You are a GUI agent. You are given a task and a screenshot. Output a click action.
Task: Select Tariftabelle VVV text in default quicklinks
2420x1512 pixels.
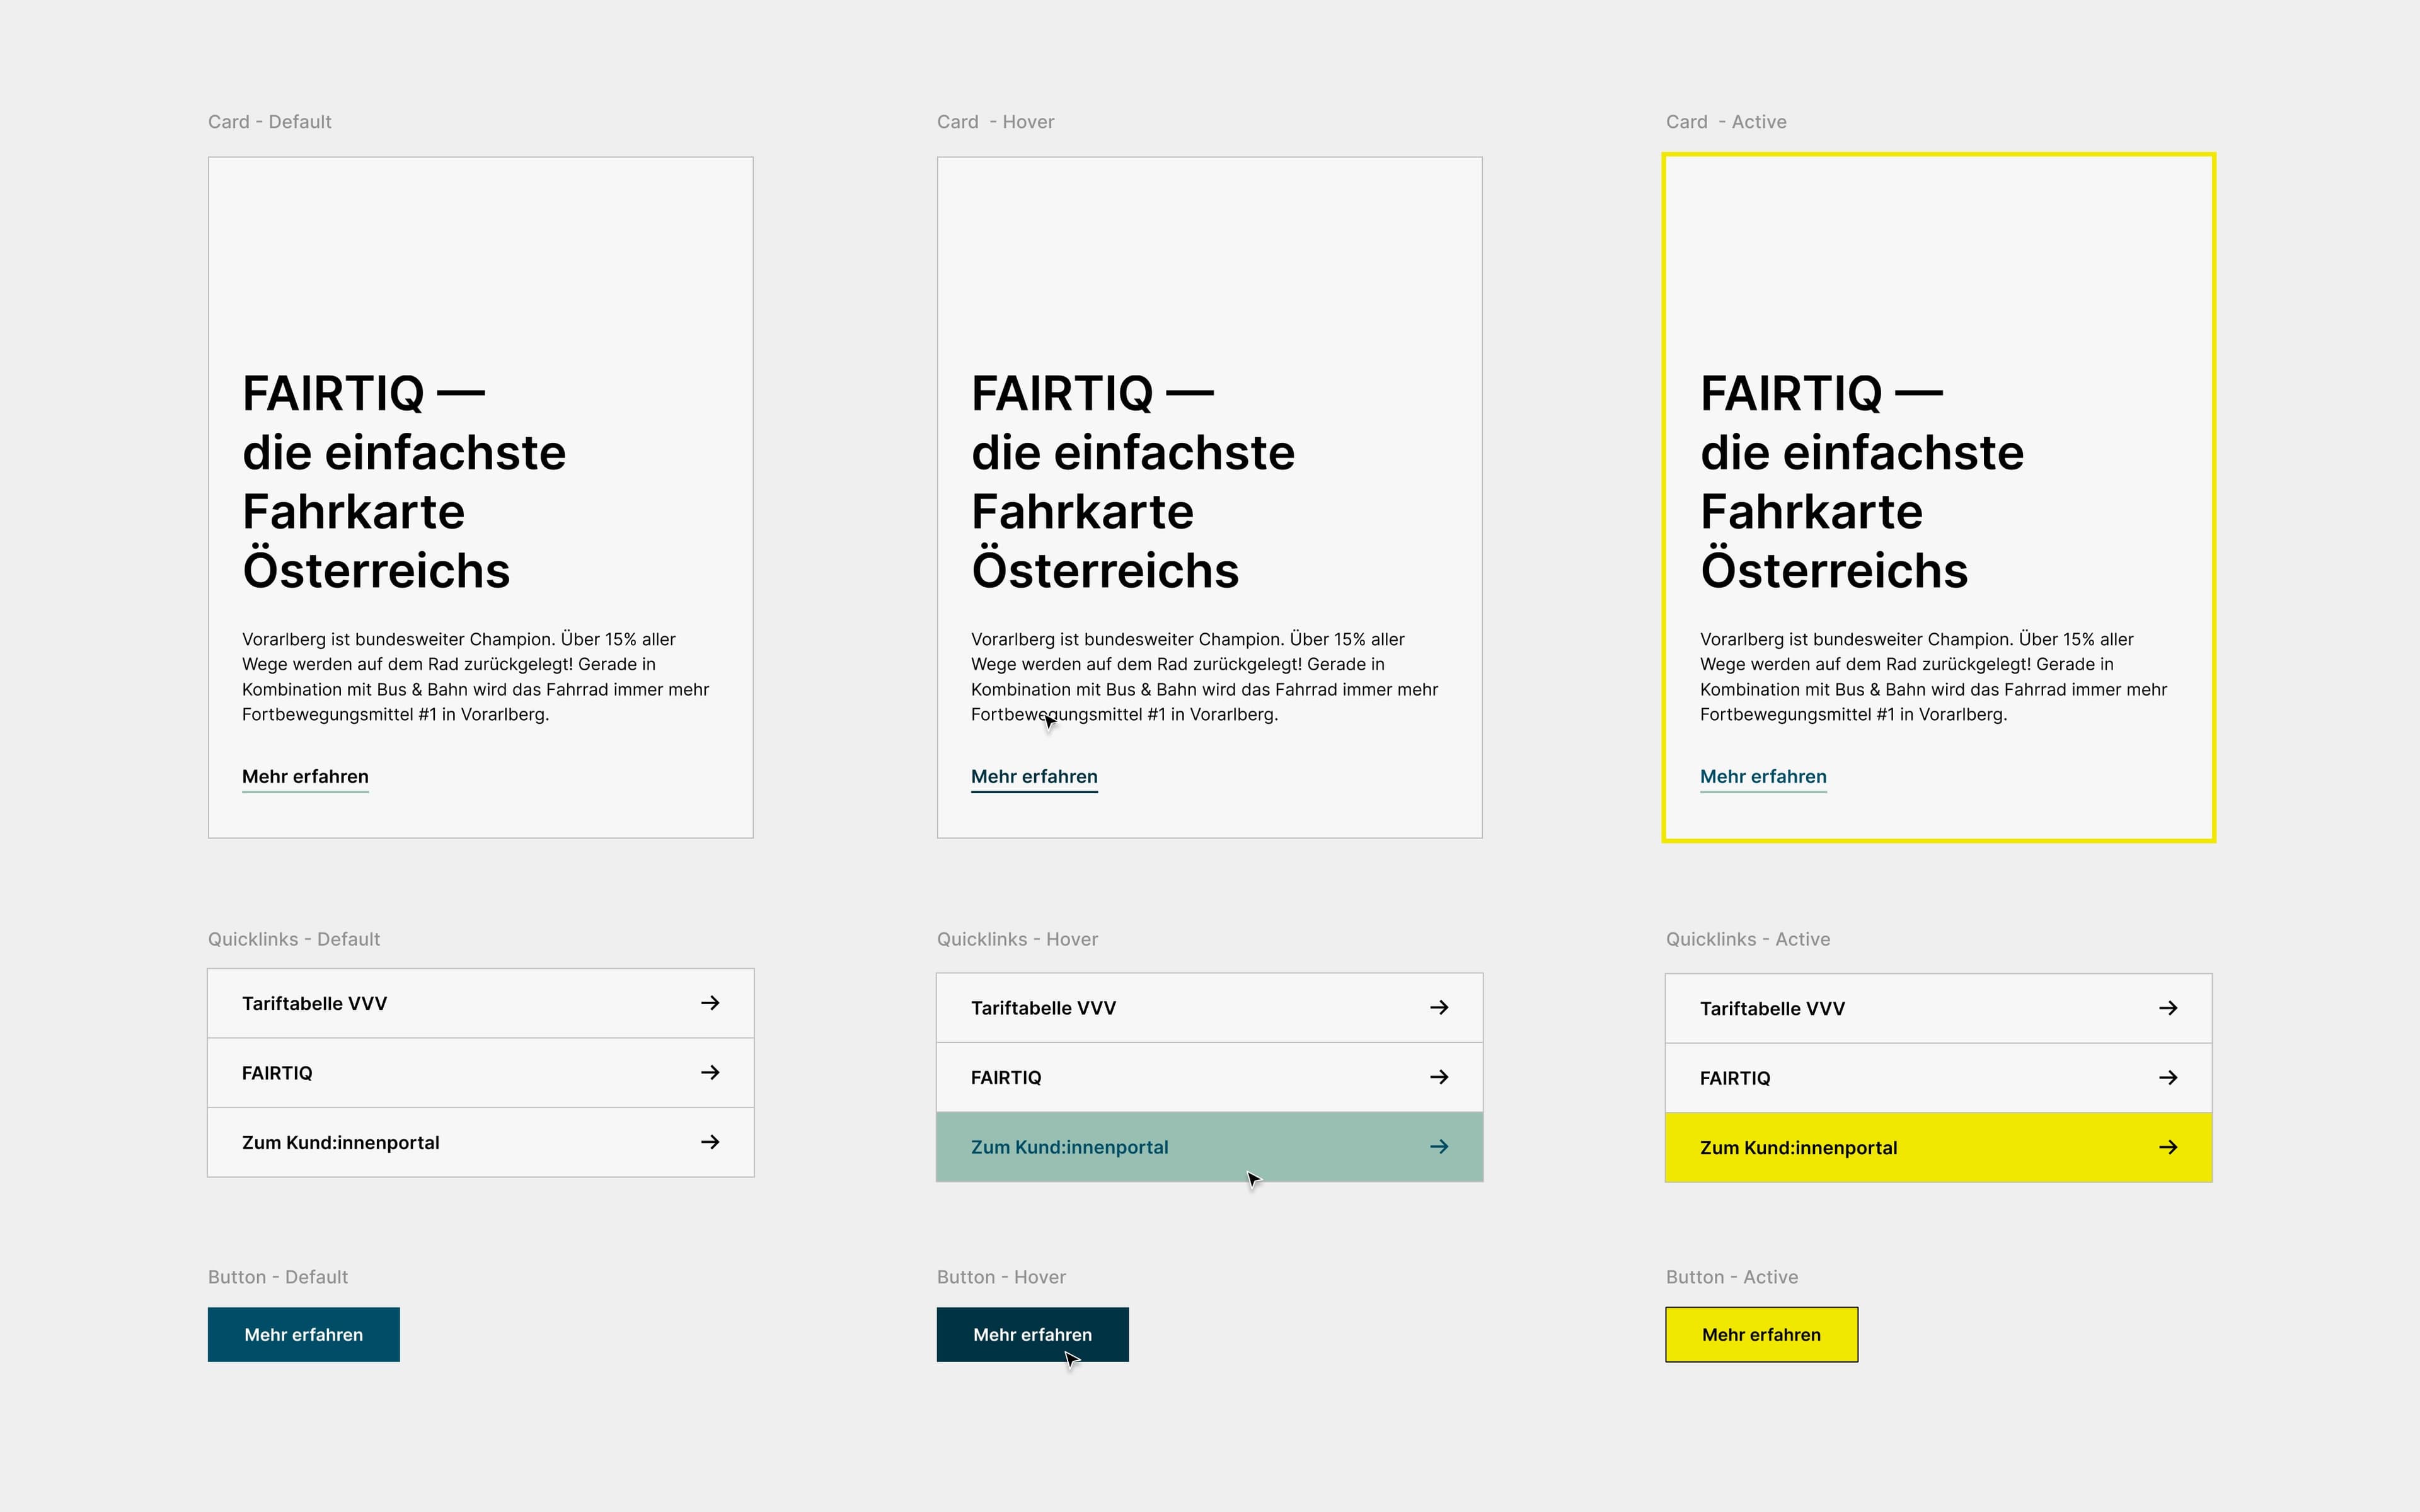click(x=314, y=1003)
